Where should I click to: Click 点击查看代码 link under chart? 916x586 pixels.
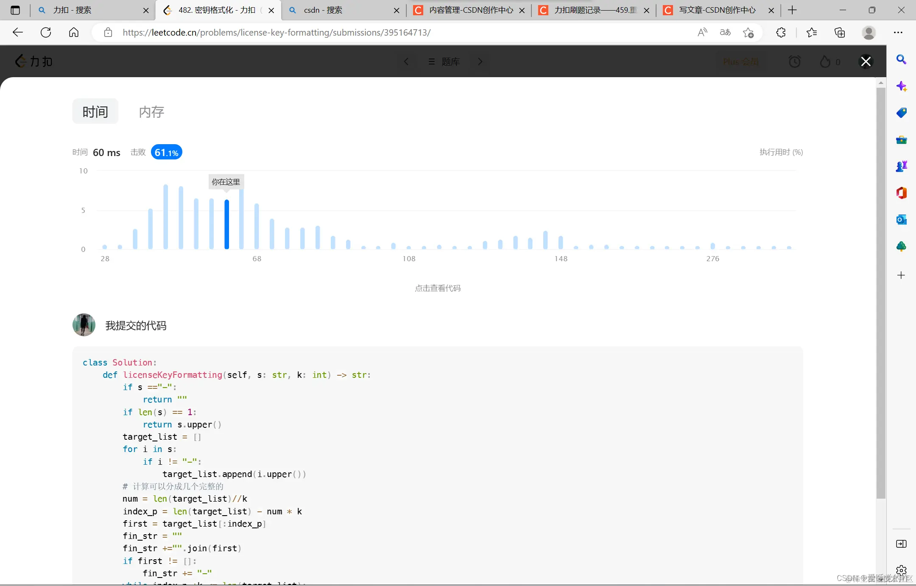[438, 288]
